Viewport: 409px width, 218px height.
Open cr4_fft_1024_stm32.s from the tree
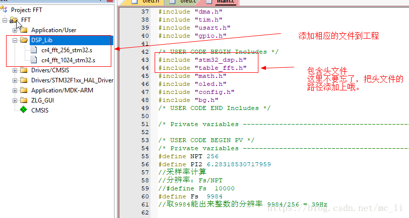(69, 60)
